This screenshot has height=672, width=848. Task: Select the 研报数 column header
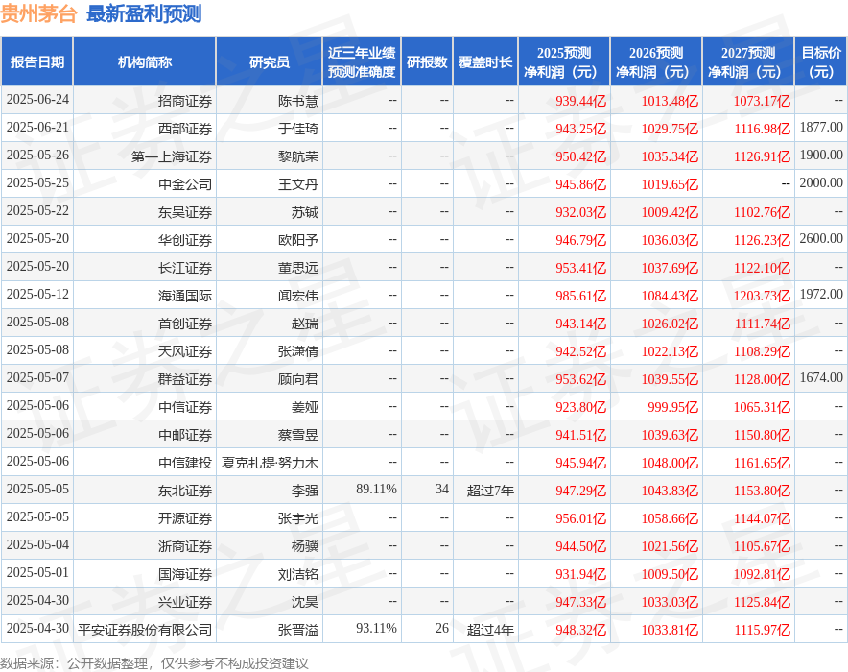[x=427, y=61]
